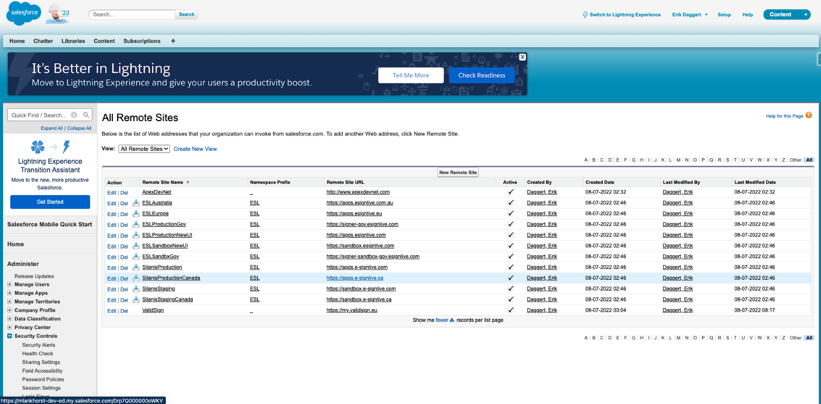Open the Subscriptions tab

[x=142, y=41]
